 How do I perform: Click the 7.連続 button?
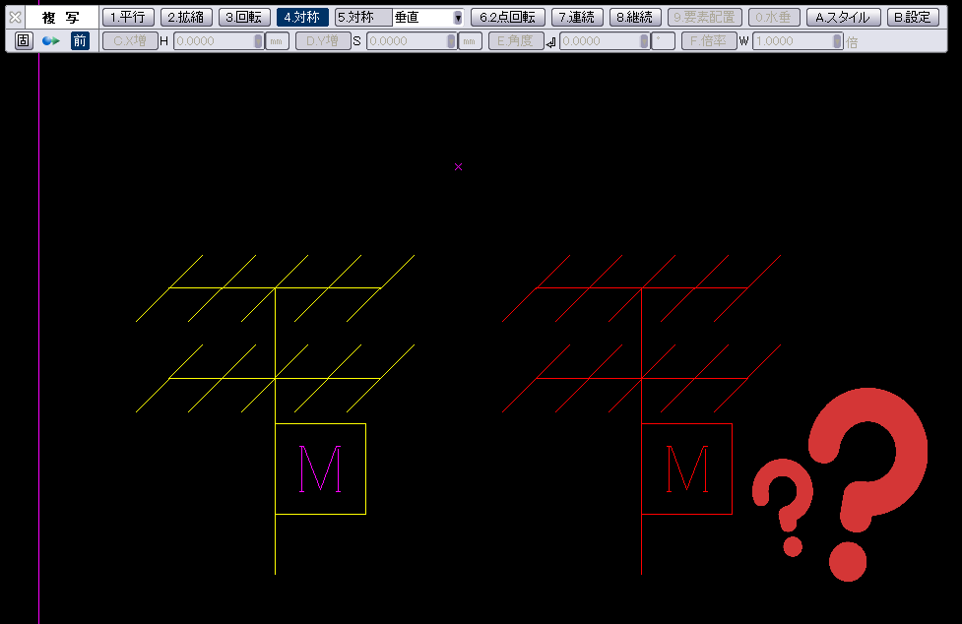click(x=576, y=17)
